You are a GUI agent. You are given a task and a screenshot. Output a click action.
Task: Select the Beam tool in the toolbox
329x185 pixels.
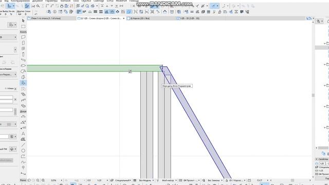pyautogui.click(x=23, y=60)
